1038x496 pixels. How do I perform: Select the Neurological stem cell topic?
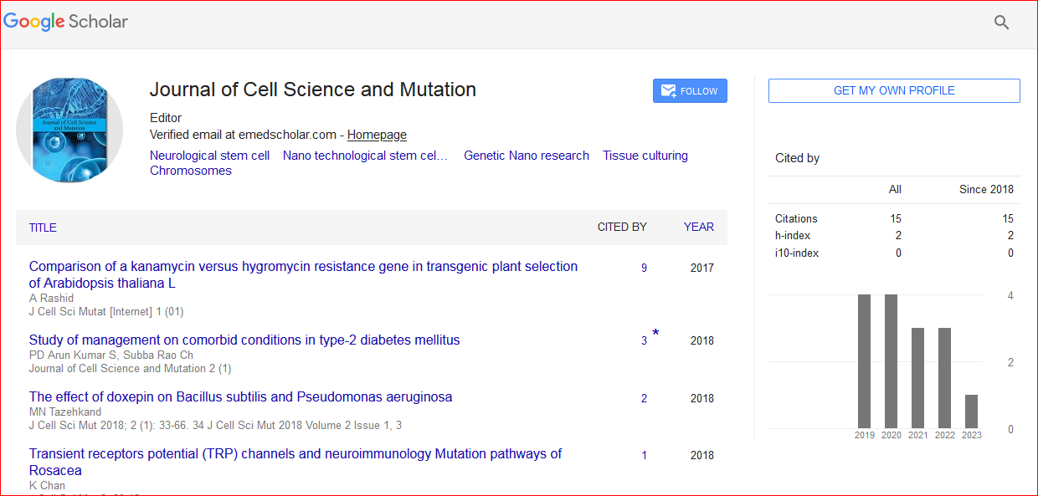pyautogui.click(x=209, y=156)
